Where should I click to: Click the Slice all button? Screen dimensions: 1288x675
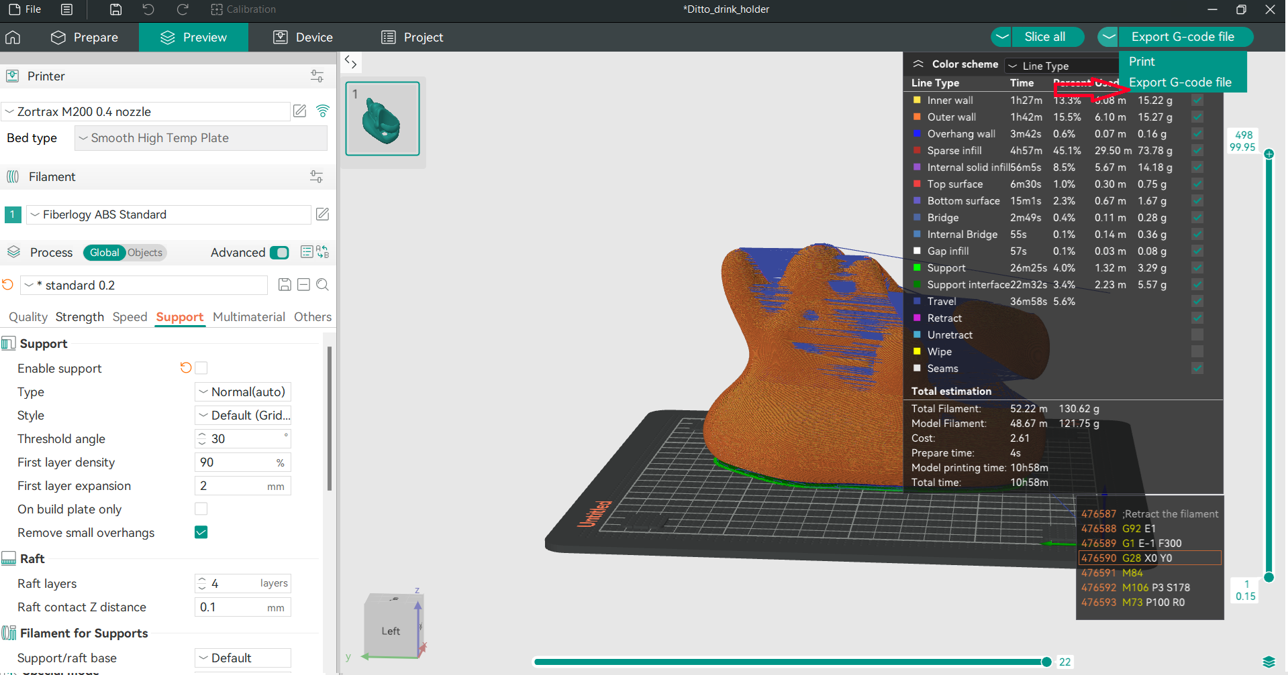point(1044,37)
